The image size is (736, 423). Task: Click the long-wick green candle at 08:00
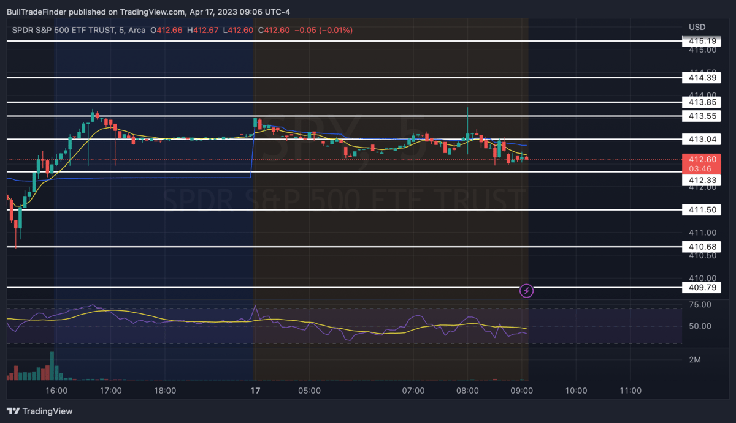(x=467, y=132)
